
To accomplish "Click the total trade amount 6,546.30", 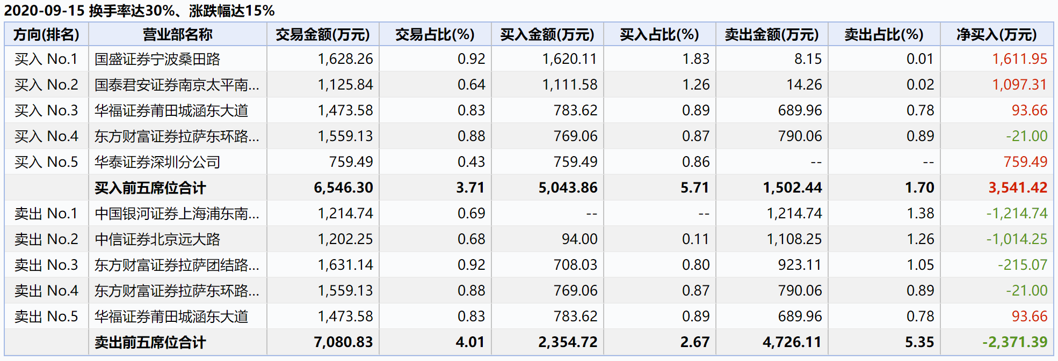I will coord(344,188).
